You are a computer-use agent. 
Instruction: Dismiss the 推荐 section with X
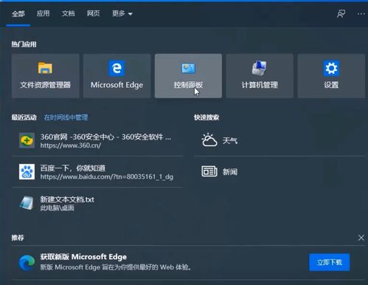coord(361,238)
